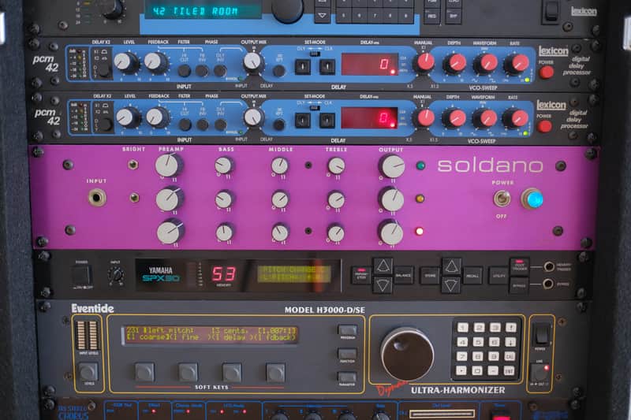Toggle DLY INV phase button on upper PCM 42
The width and height of the screenshot is (631, 420).
pos(220,70)
